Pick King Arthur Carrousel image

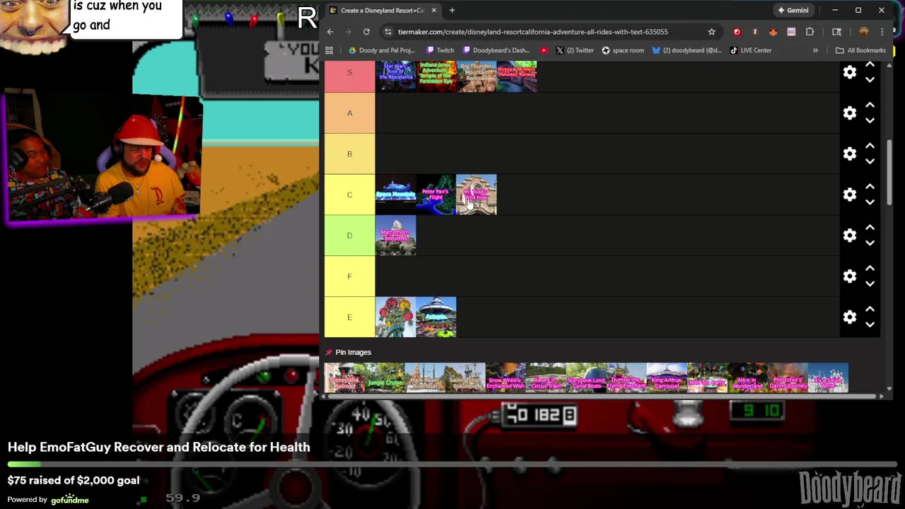tap(667, 378)
